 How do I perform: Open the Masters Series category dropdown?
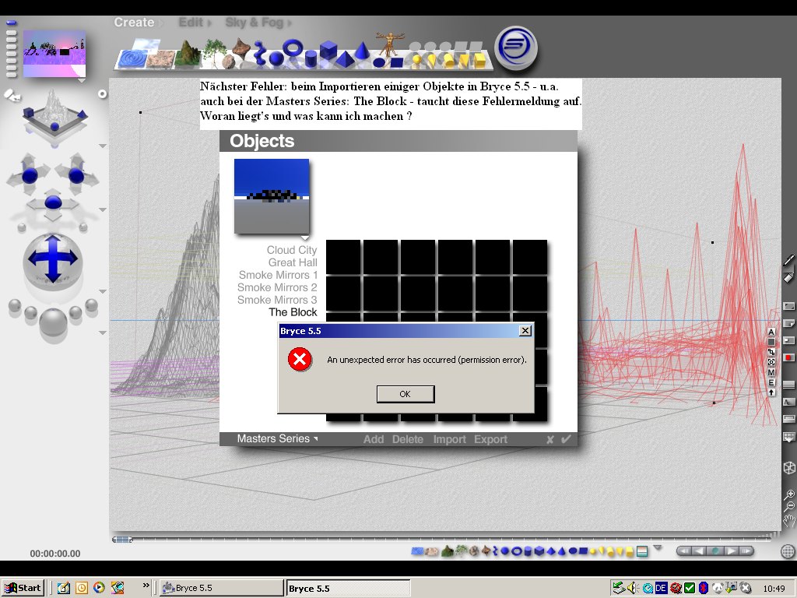coord(277,439)
